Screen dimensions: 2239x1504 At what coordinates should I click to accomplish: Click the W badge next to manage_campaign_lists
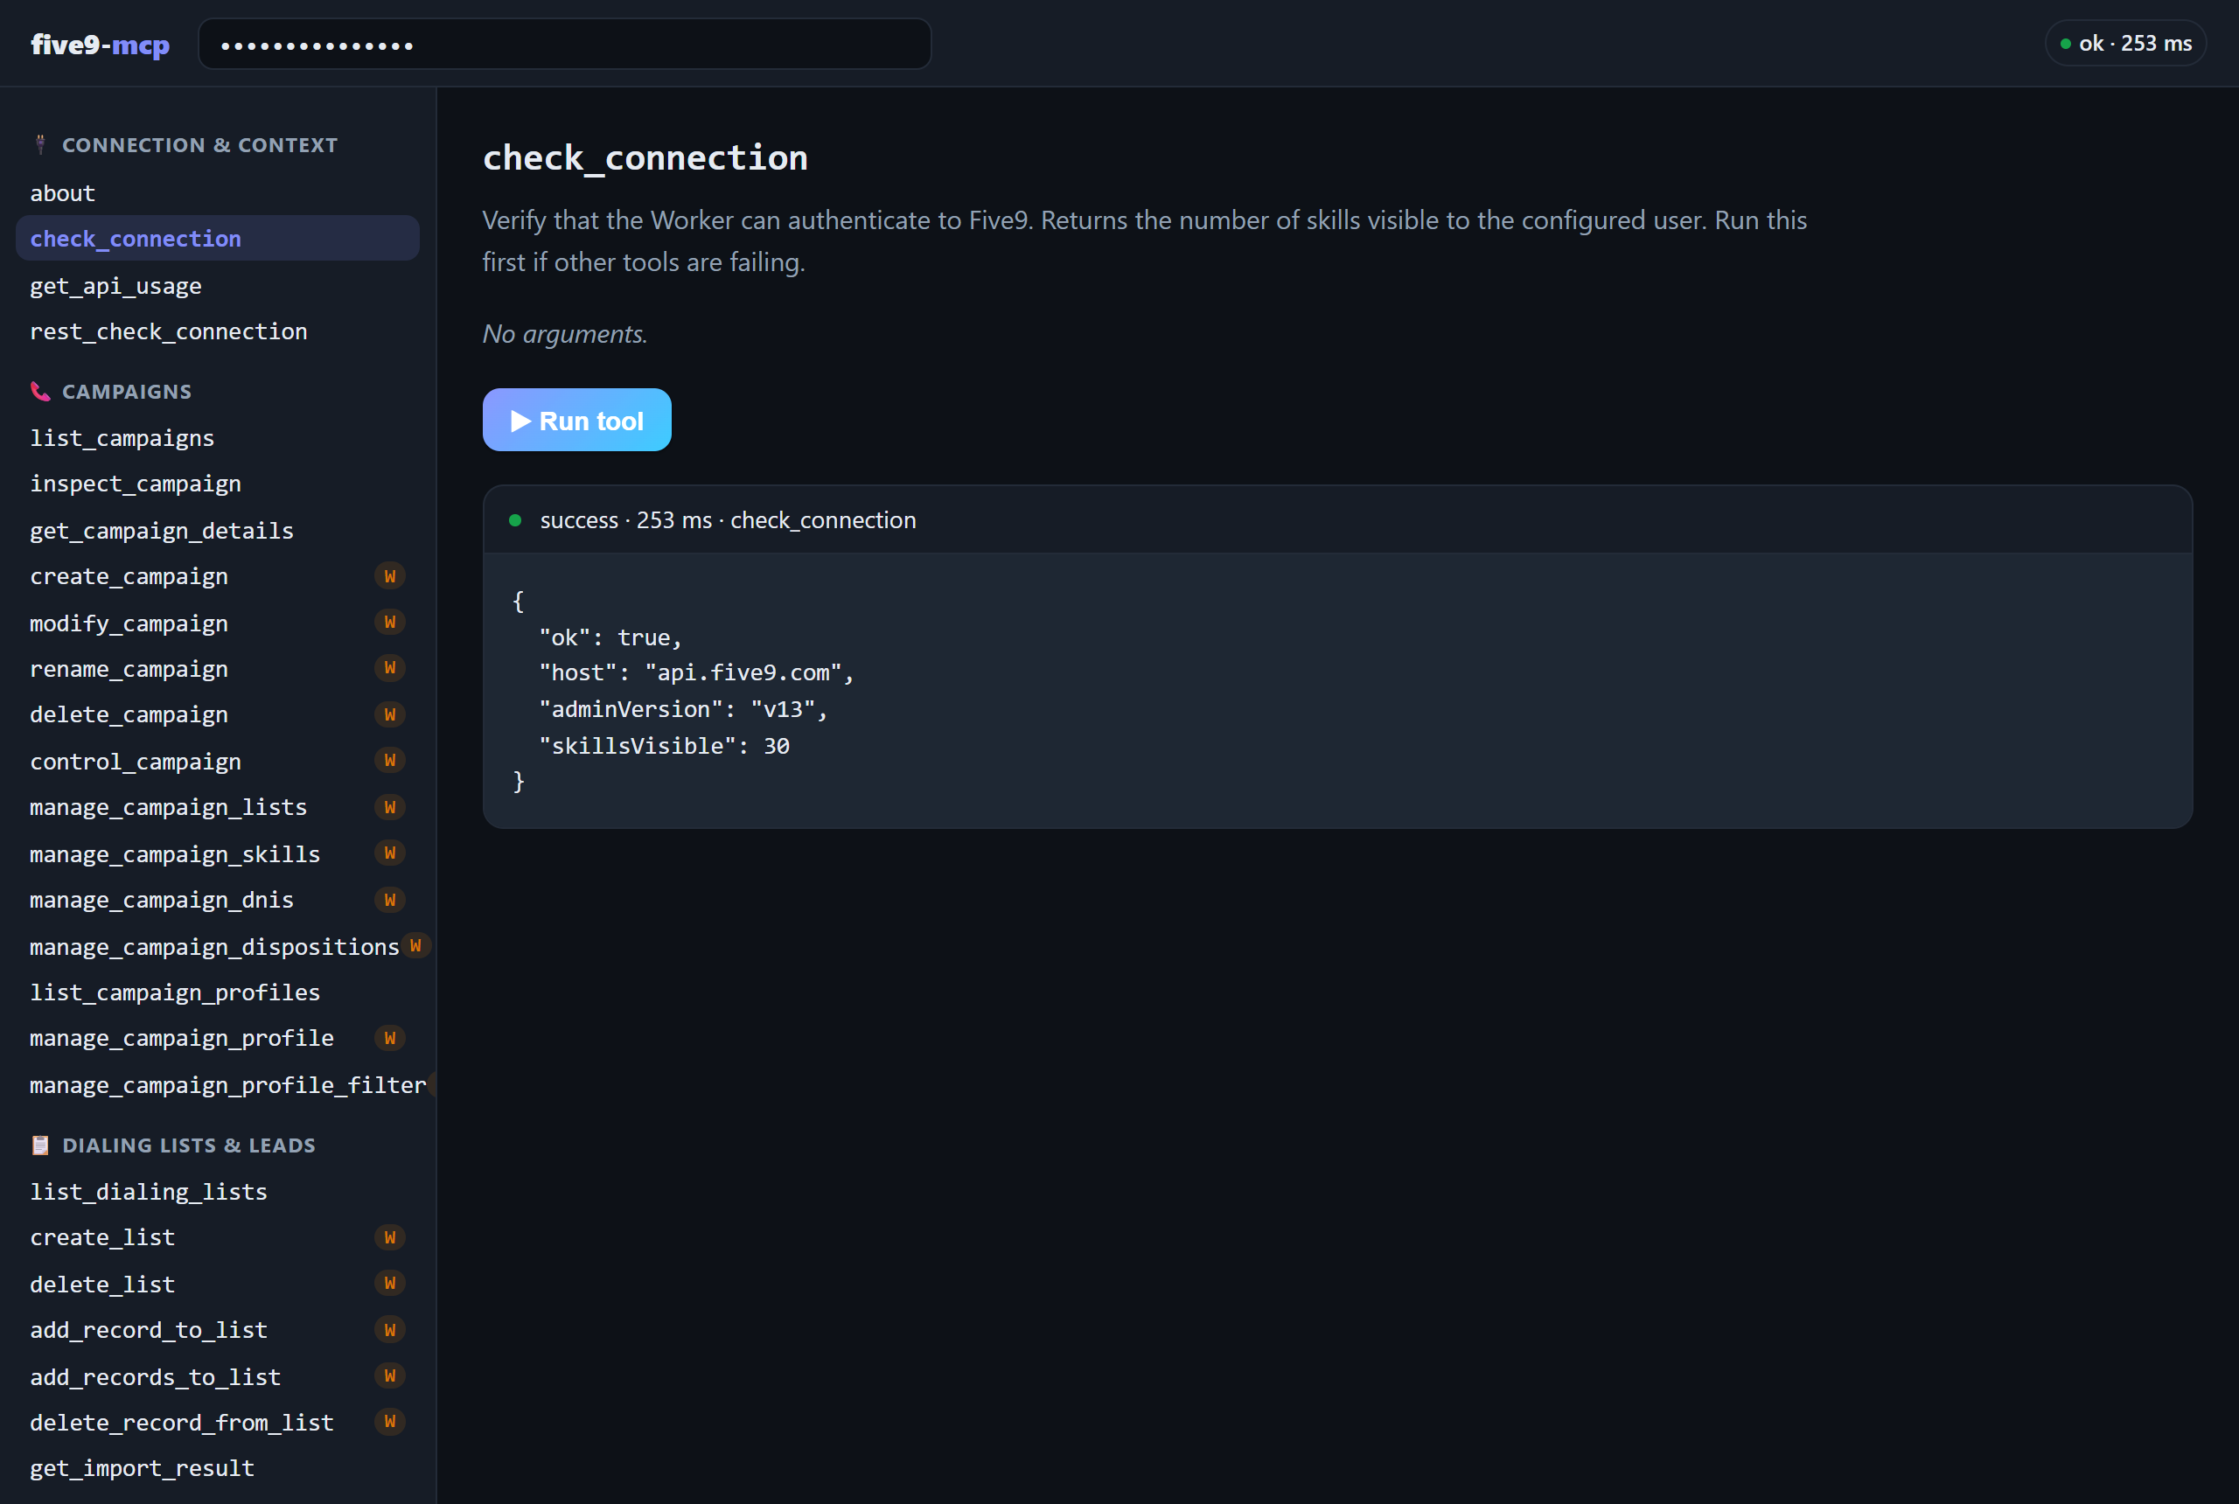389,808
